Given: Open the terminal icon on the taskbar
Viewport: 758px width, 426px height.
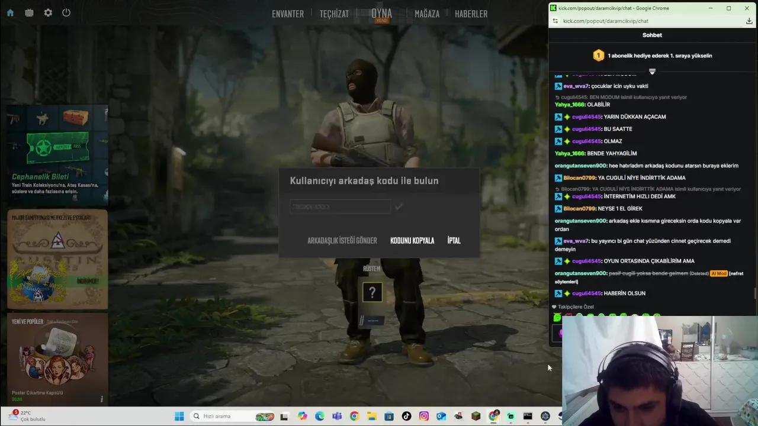Looking at the screenshot, I should tap(528, 416).
